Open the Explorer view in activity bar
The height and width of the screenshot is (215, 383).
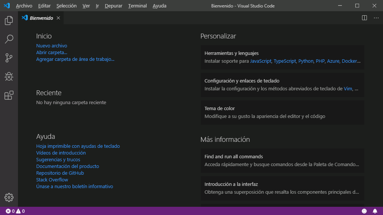click(x=9, y=21)
